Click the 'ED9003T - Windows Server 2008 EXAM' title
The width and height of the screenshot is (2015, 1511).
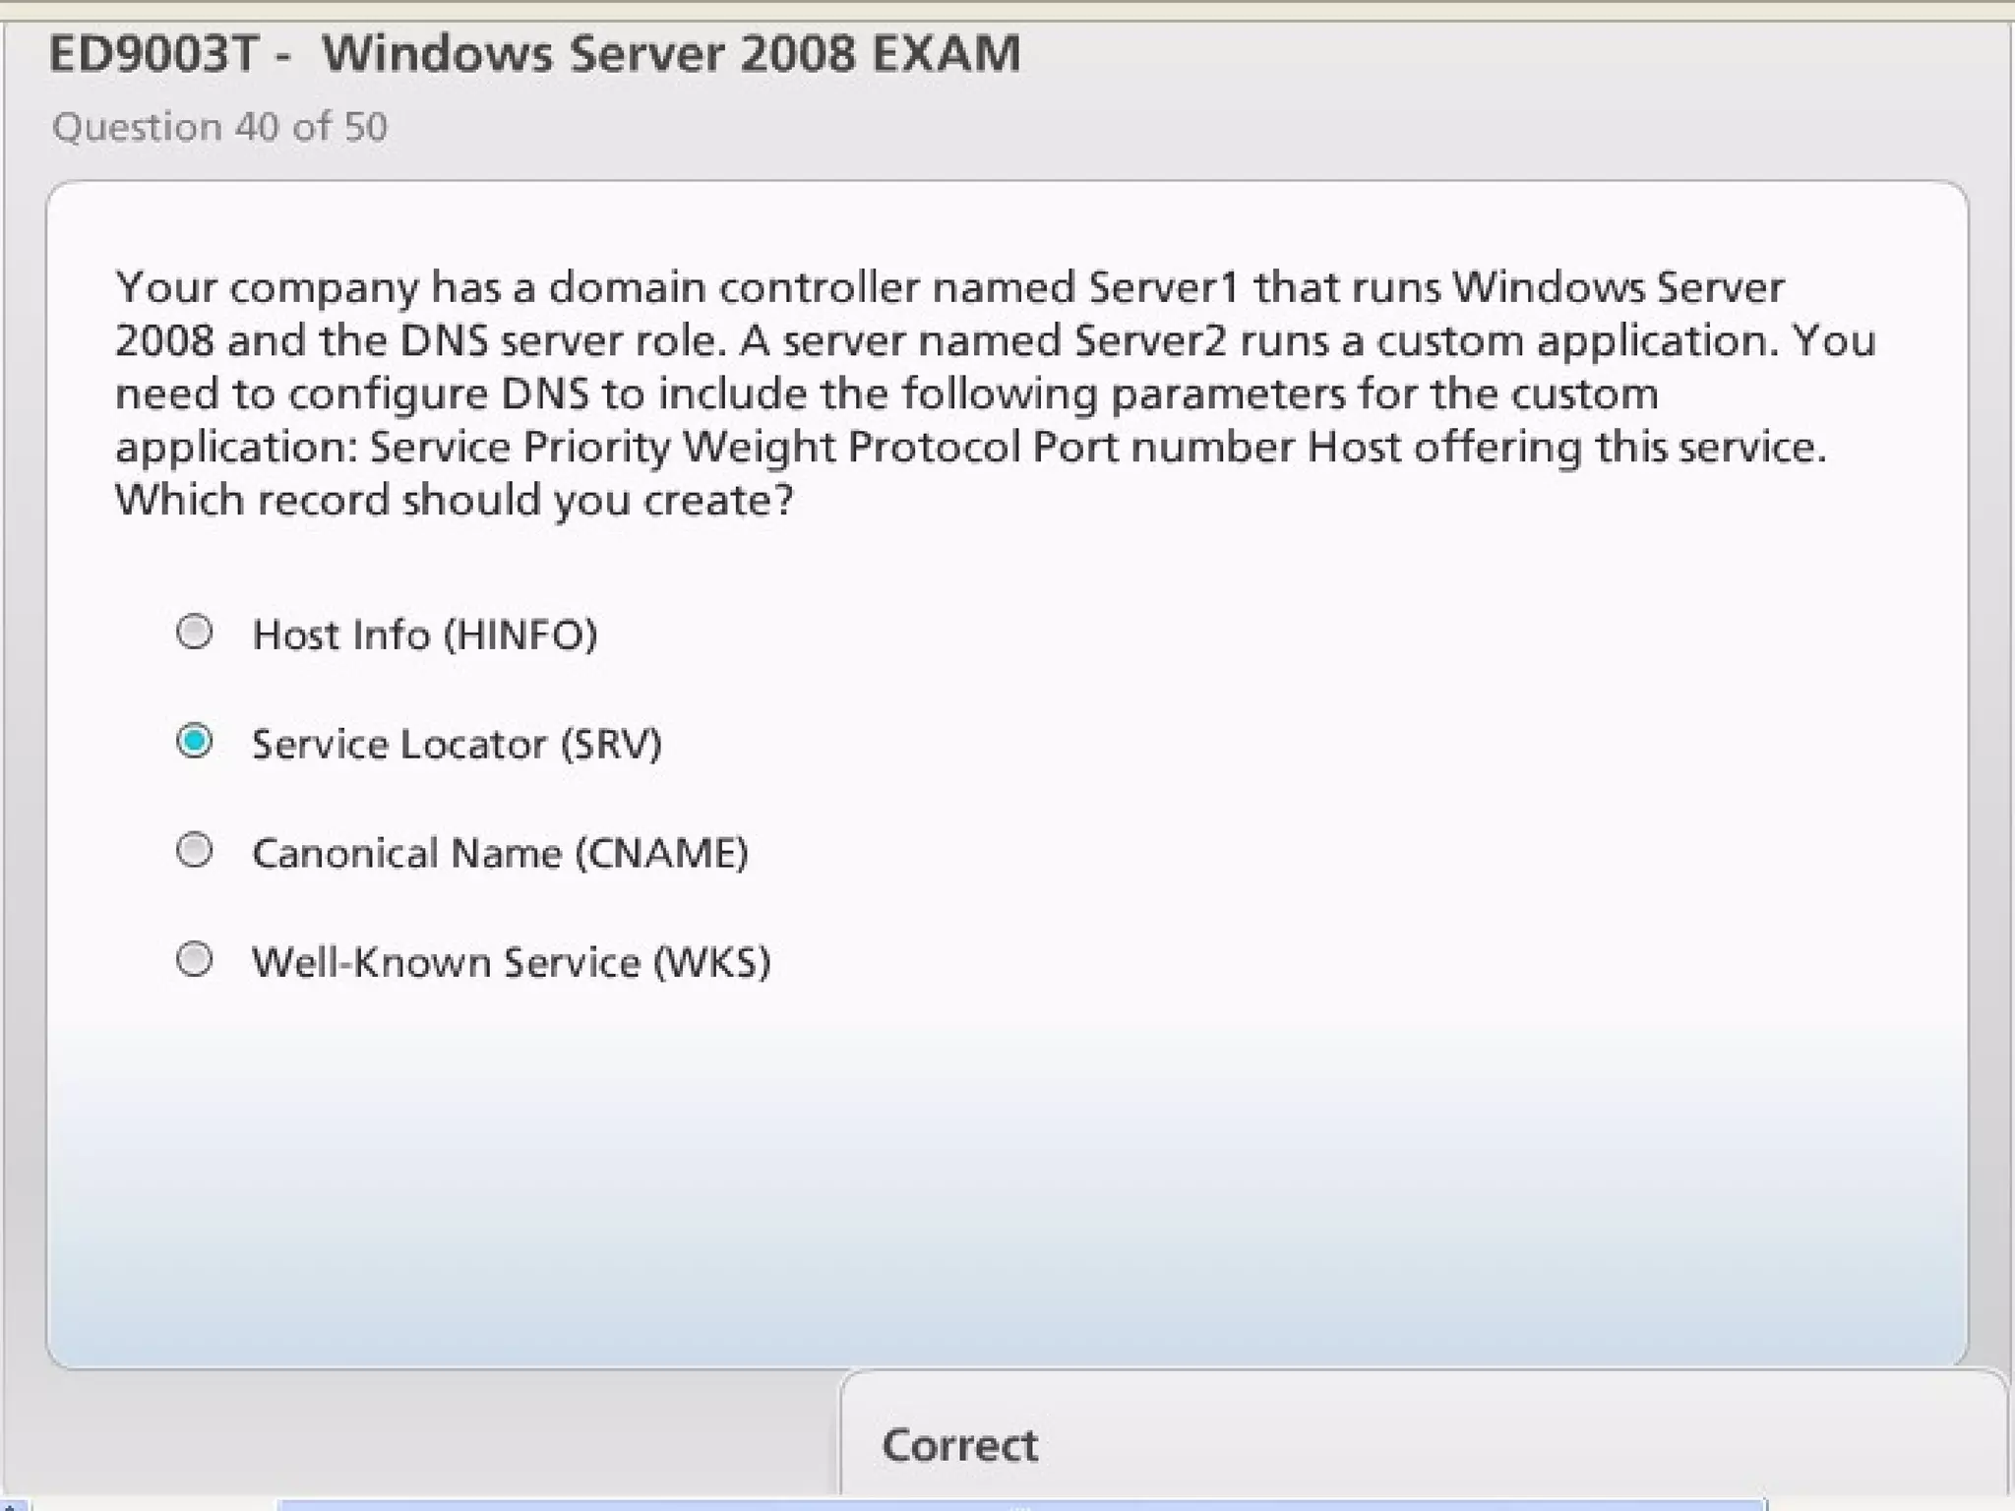tap(535, 53)
